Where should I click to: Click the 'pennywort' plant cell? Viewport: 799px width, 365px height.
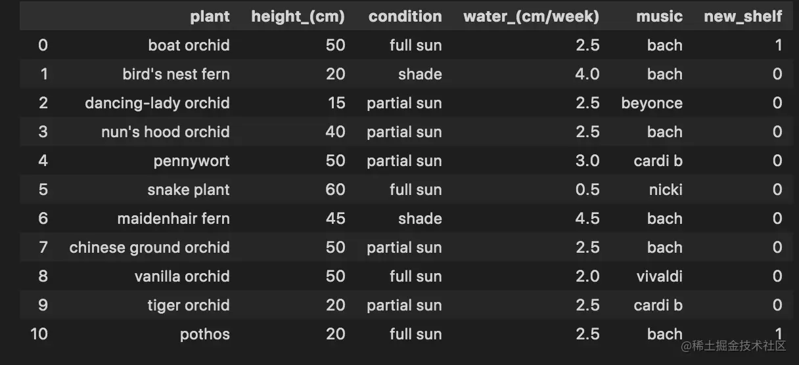click(191, 161)
